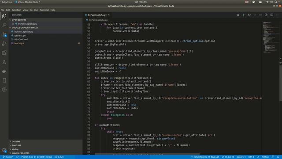Open the clock showing Sat 9:06 PM
This screenshot has height=159, width=282.
coord(141,2)
